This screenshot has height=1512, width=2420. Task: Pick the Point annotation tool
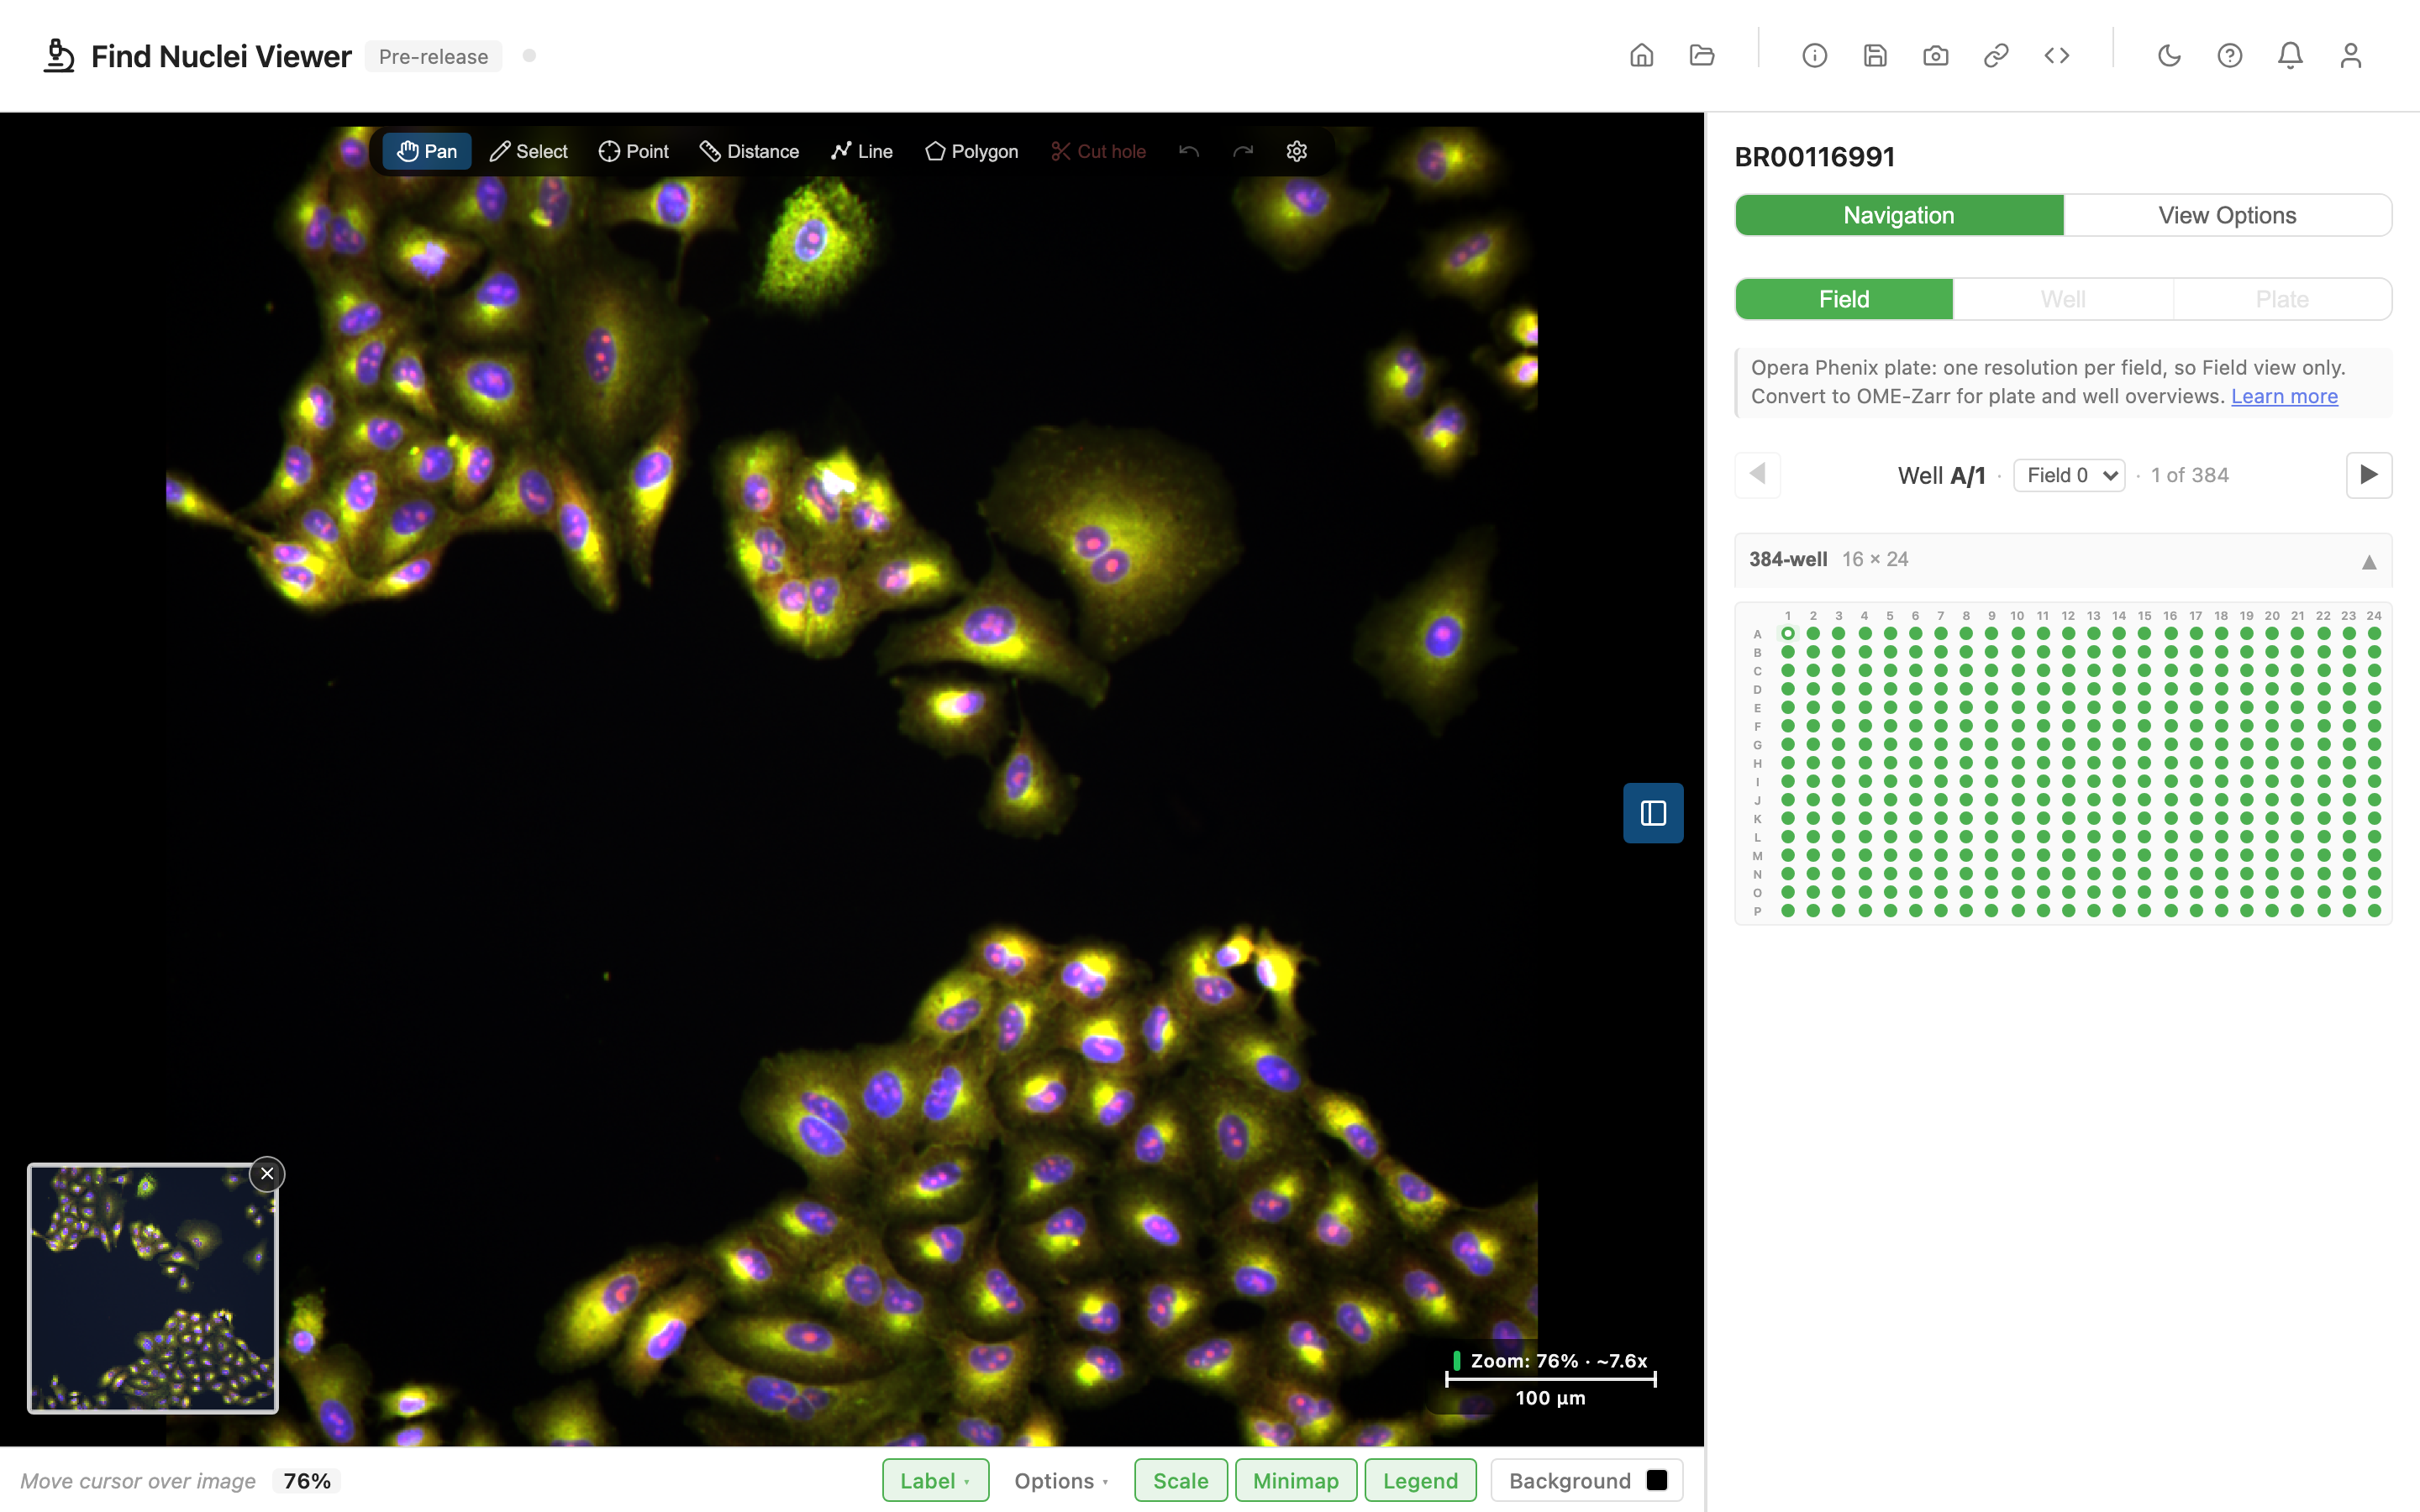point(634,151)
